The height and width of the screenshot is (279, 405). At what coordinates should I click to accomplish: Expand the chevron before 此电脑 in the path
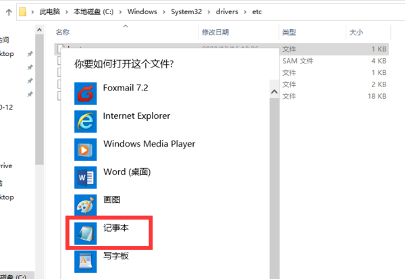(32, 12)
